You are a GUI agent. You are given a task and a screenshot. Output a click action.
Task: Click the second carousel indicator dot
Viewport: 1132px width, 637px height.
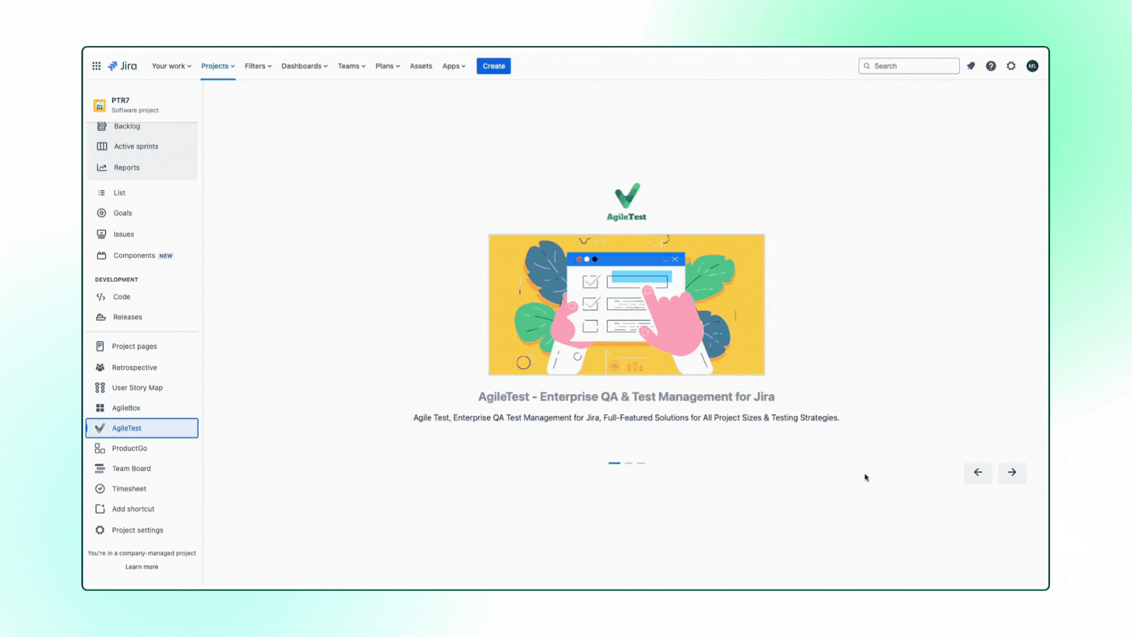[628, 463]
